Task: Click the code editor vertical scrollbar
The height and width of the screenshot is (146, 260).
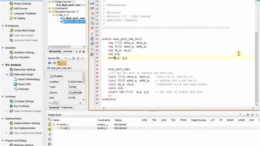Action: click(x=256, y=67)
